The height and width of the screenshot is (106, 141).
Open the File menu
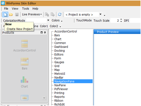(6, 9)
